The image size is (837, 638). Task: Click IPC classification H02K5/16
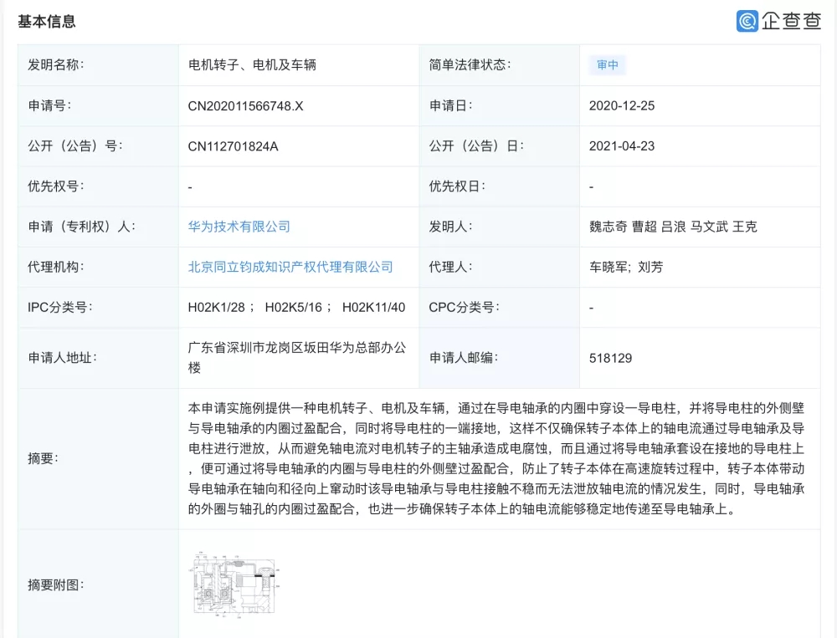click(x=294, y=307)
